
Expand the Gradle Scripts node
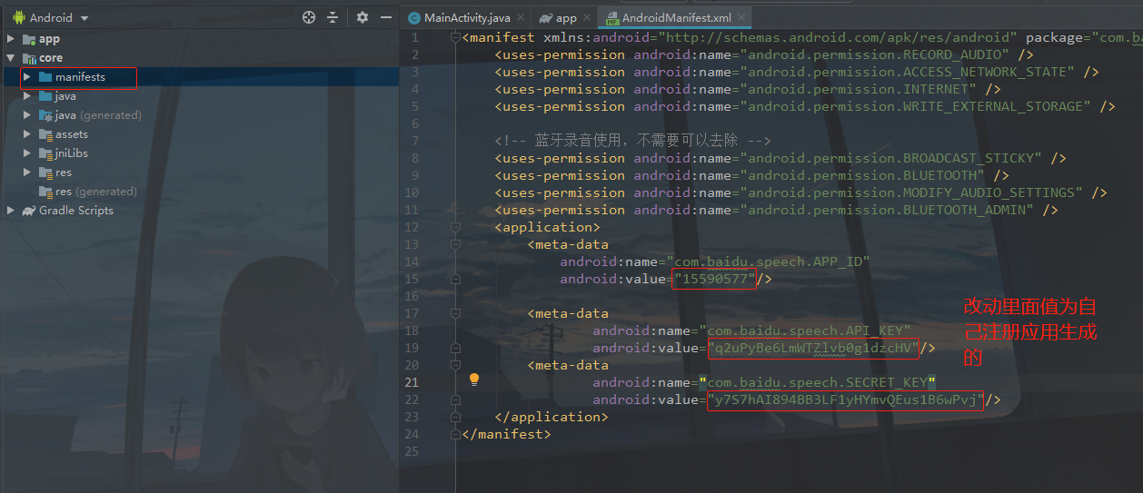click(x=10, y=211)
